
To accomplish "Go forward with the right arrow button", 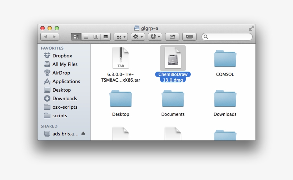I will point(54,37).
